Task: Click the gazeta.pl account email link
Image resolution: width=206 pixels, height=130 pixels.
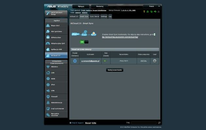Action: tap(90, 61)
